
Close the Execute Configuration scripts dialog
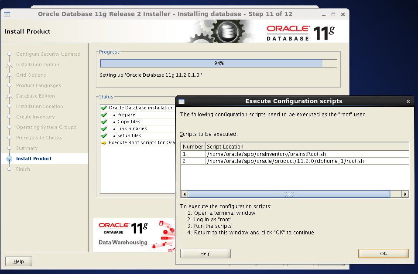coord(408,101)
